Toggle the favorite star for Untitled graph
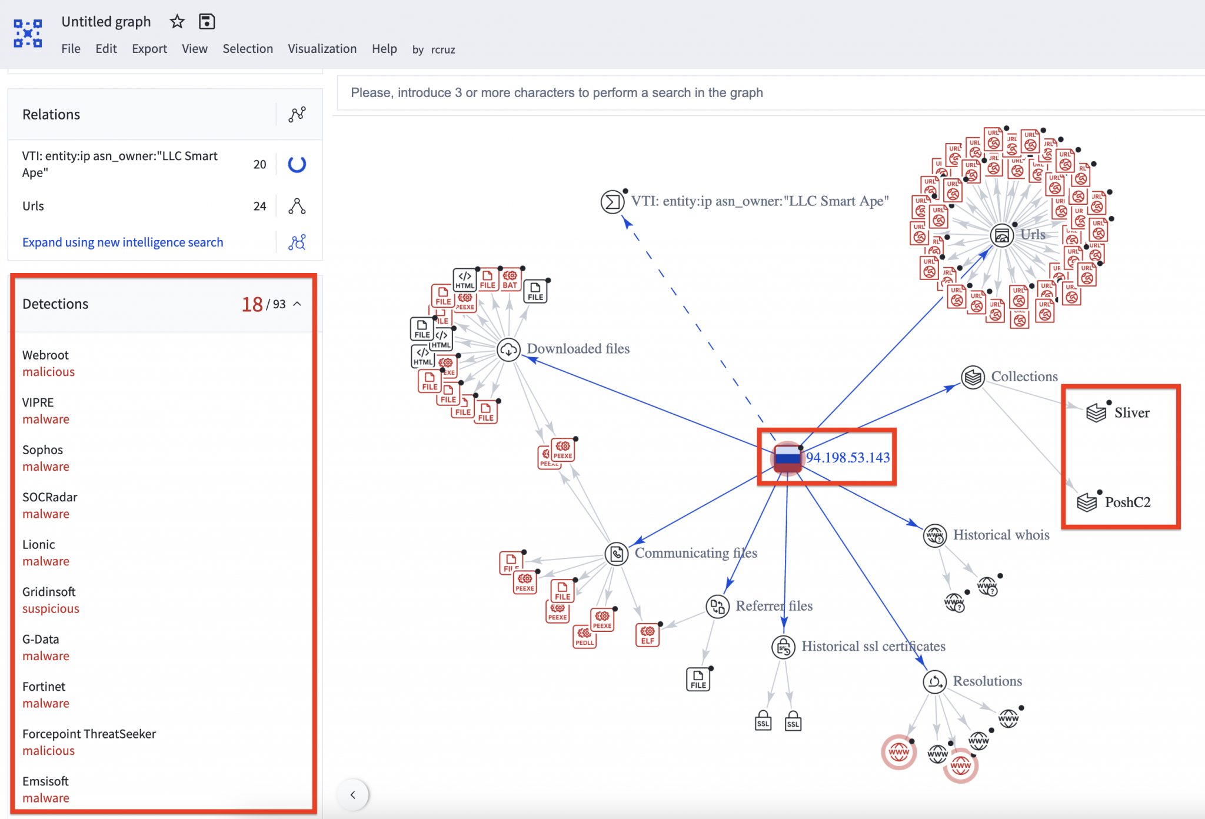The width and height of the screenshot is (1205, 819). tap(177, 22)
